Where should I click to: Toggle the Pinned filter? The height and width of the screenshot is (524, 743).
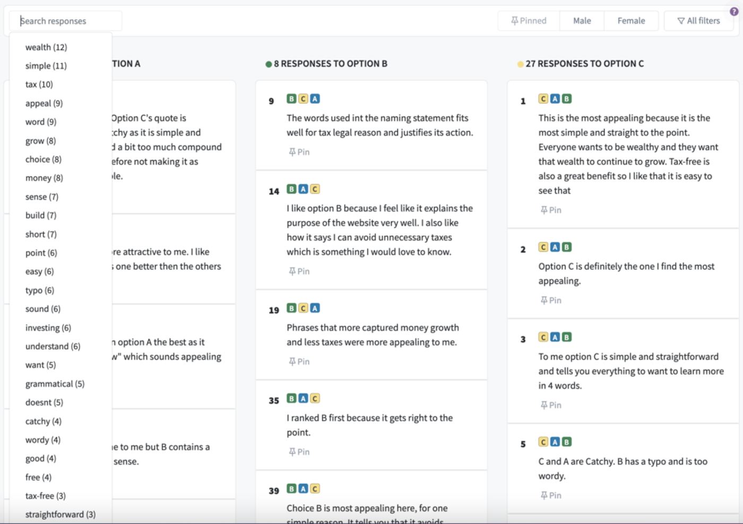pyautogui.click(x=529, y=21)
